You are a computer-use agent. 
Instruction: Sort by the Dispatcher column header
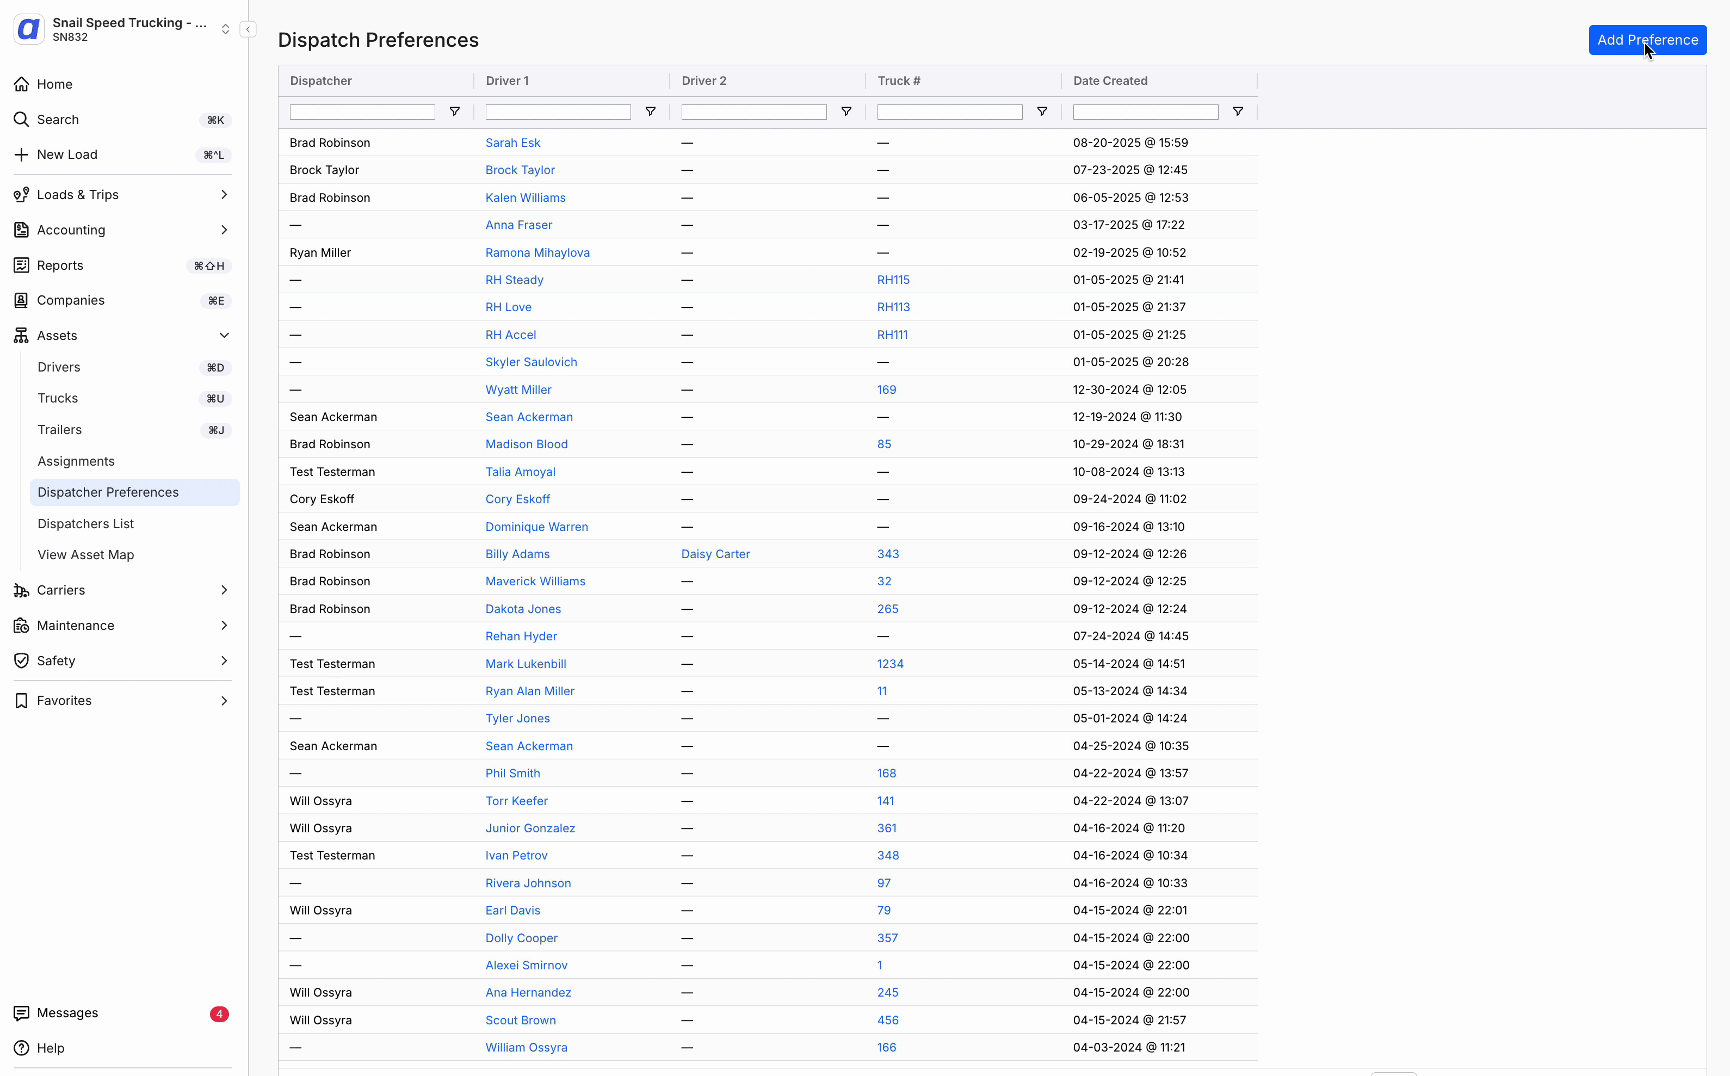pyautogui.click(x=321, y=81)
